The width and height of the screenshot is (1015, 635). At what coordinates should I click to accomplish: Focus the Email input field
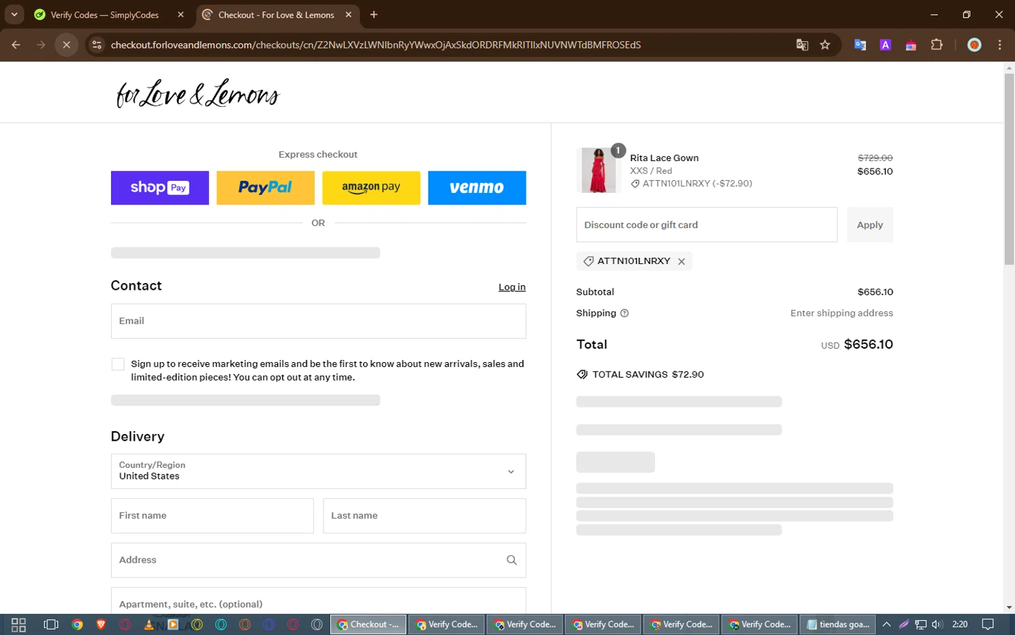[318, 321]
